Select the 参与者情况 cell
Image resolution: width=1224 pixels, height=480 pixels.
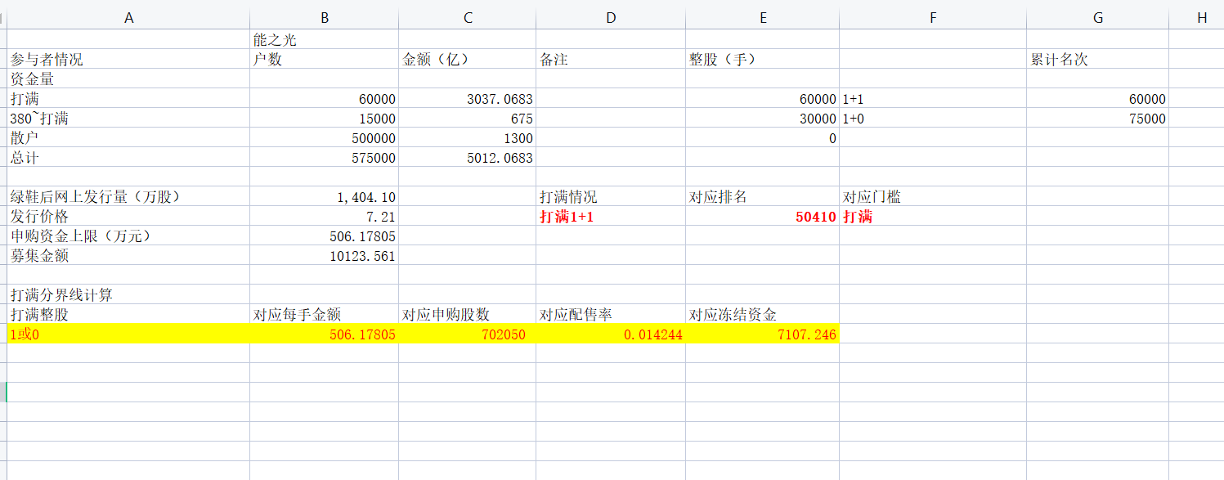pyautogui.click(x=128, y=59)
